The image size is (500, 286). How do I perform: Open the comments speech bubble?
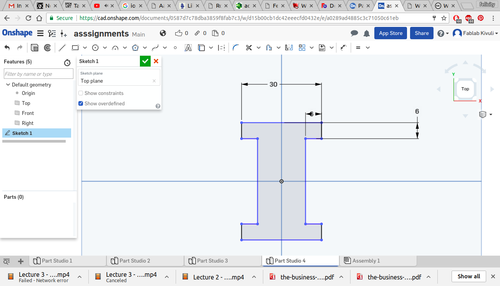(x=354, y=33)
